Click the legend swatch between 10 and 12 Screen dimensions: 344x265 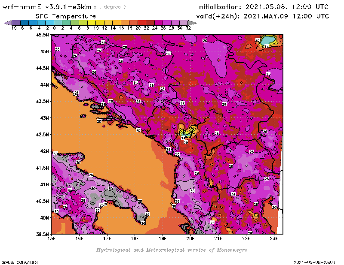point(100,23)
